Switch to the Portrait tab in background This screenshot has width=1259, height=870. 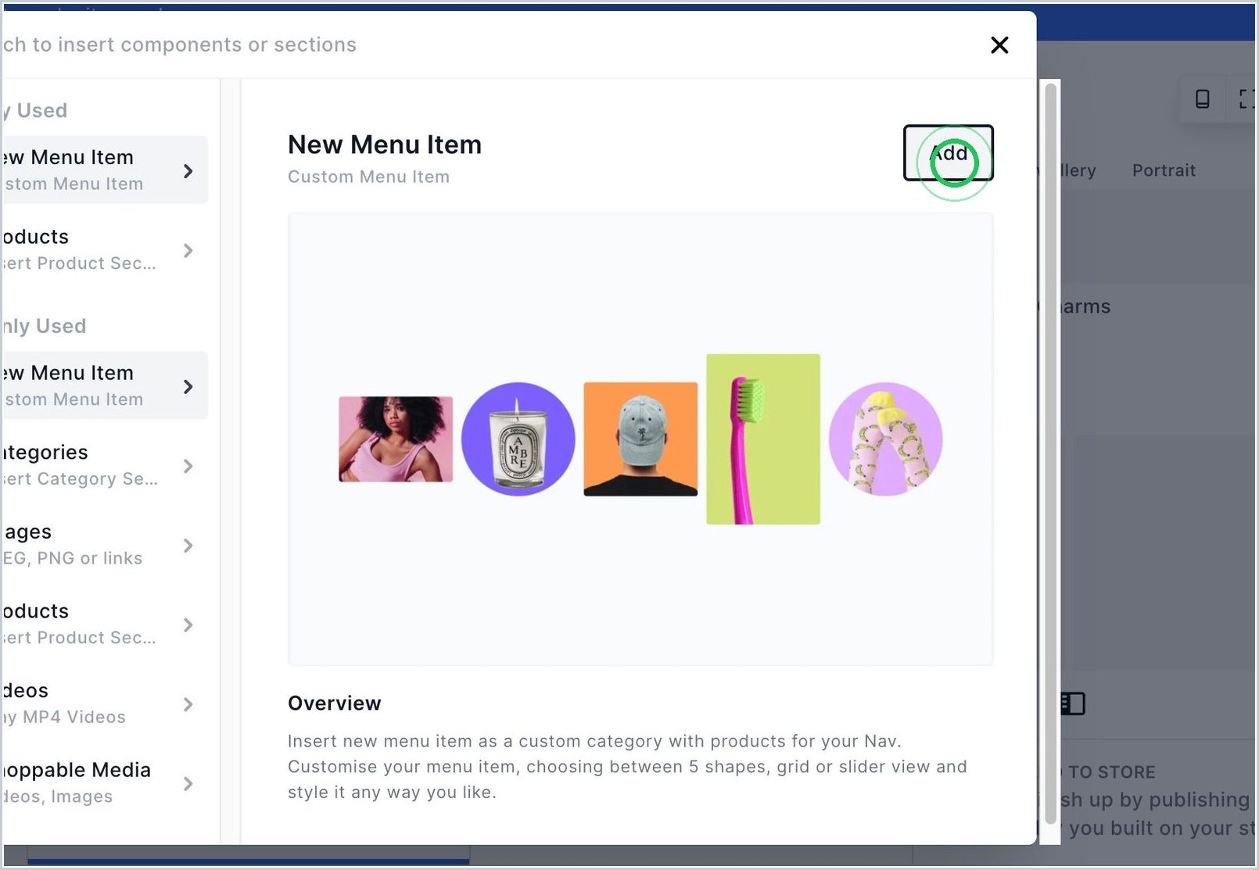click(1164, 170)
